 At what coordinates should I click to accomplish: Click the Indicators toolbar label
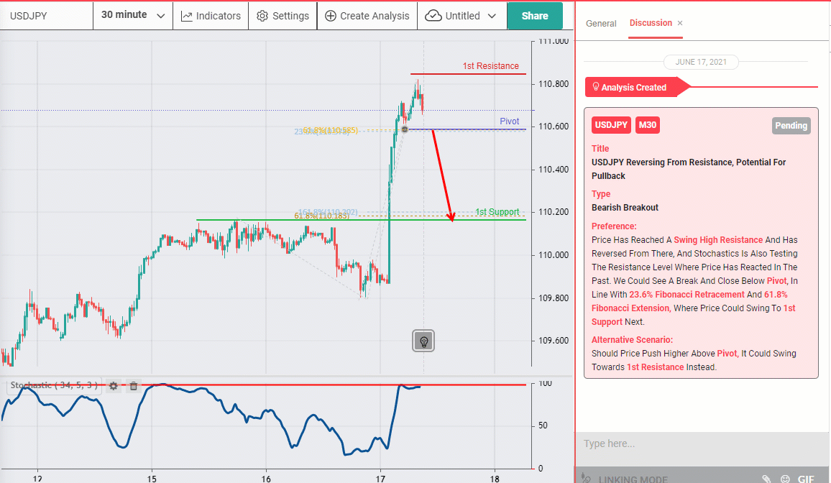pos(219,16)
